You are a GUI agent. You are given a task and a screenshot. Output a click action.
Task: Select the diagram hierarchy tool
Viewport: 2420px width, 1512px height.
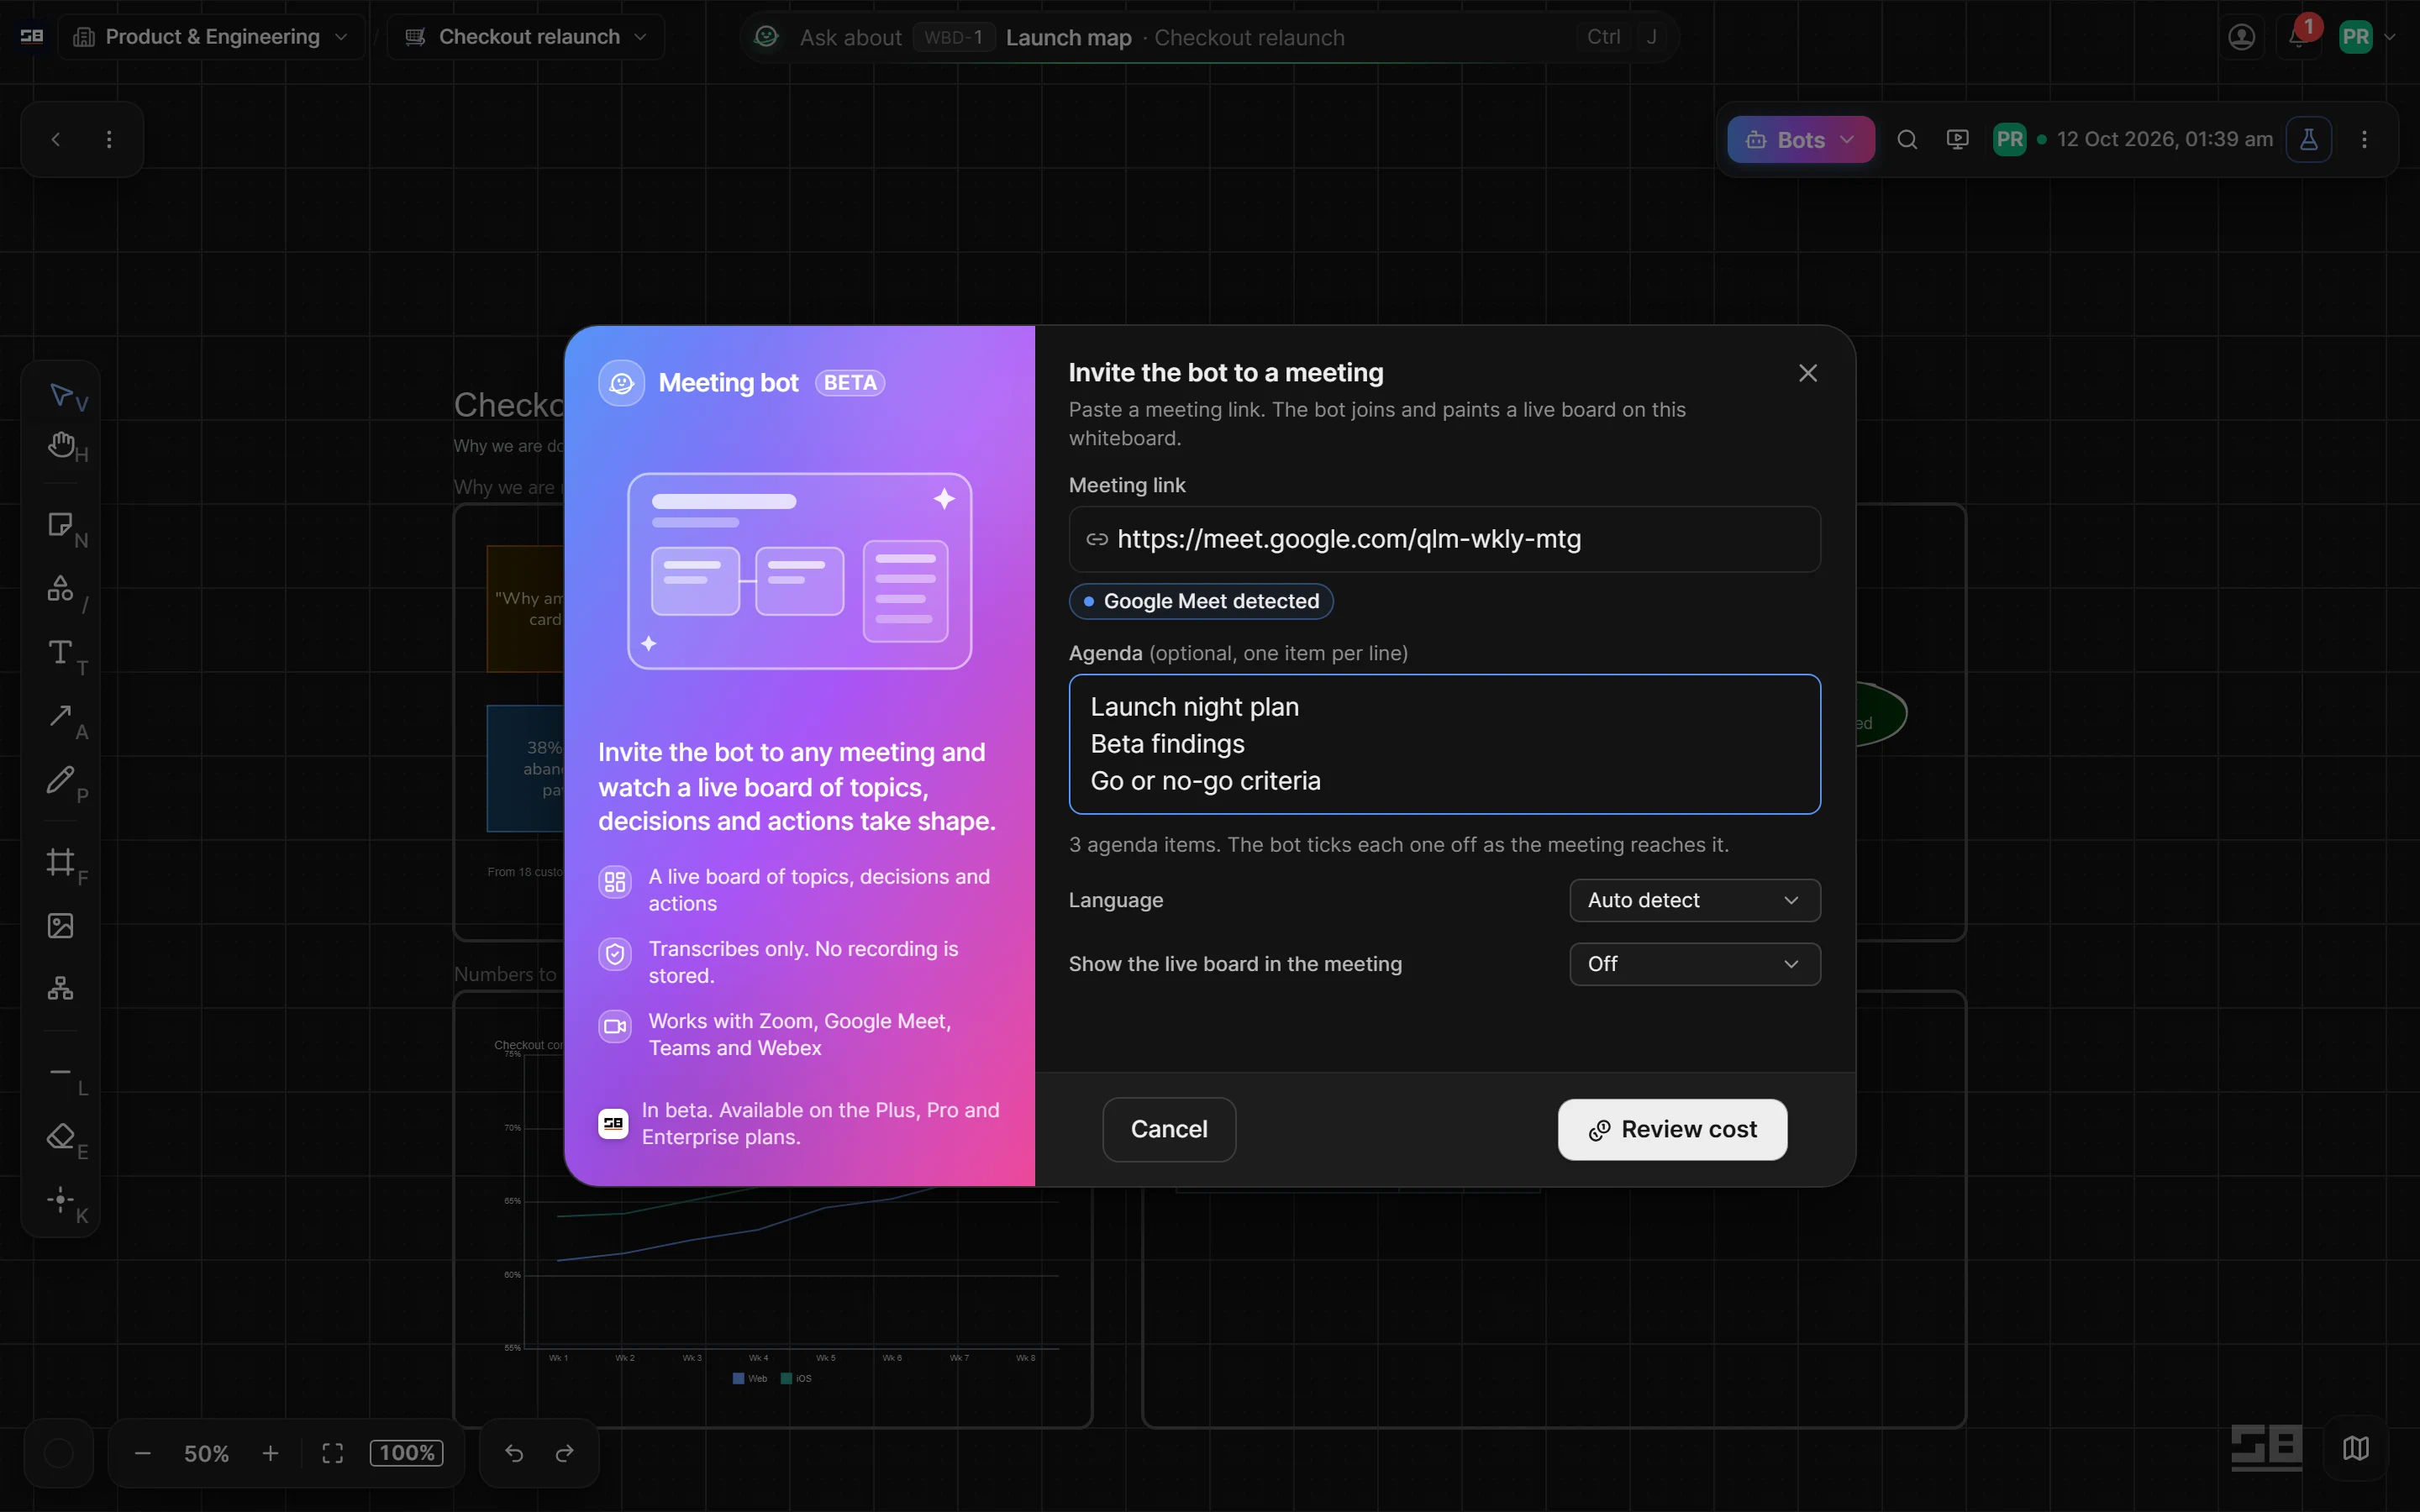[x=61, y=989]
